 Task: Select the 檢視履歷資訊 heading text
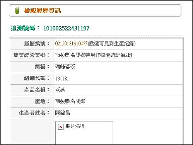pos(43,10)
